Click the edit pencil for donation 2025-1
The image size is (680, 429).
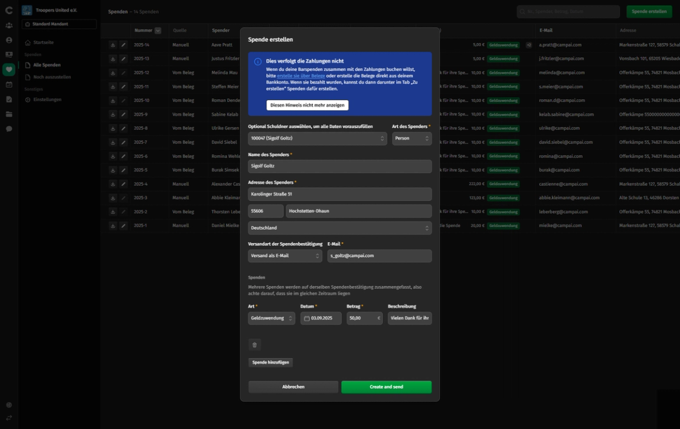click(x=123, y=226)
